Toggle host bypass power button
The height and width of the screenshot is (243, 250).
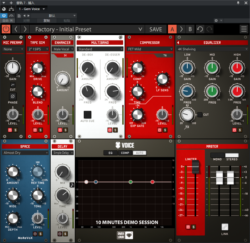pos(4,16)
